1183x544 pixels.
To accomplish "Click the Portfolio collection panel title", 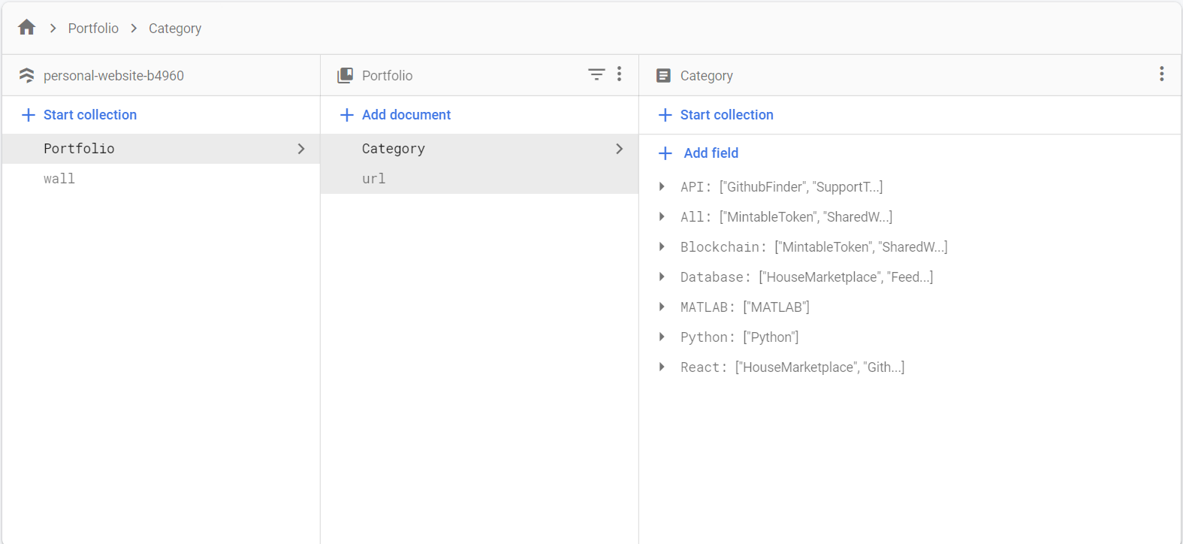I will tap(388, 76).
